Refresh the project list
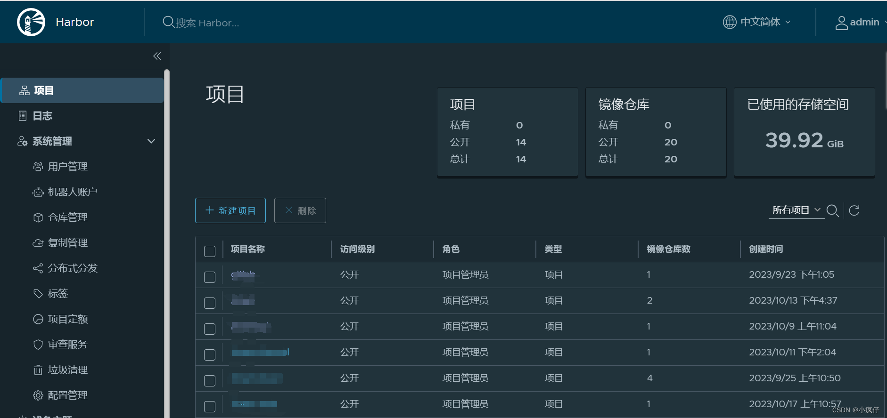Viewport: 887px width, 418px height. click(854, 210)
